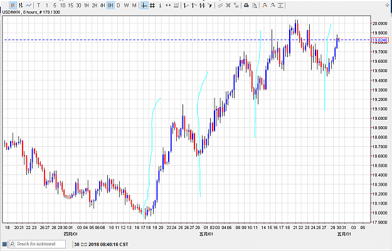Open print preview icon
The image size is (392, 251).
tap(255, 6)
